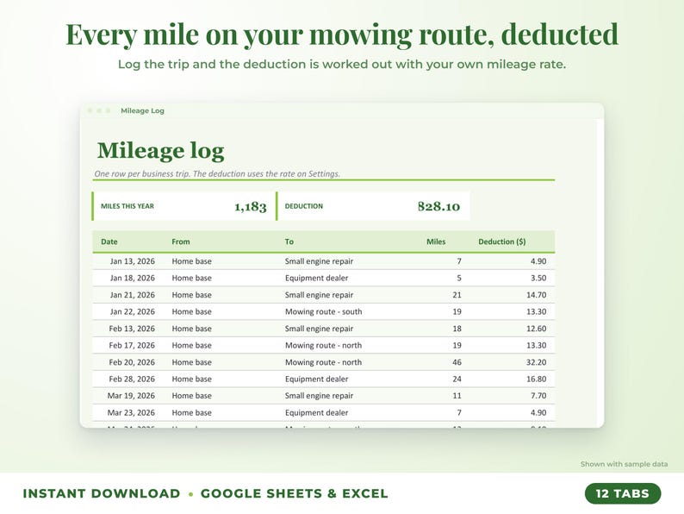This screenshot has width=684, height=514.
Task: Select the Mileage Log window tab
Action: coord(142,110)
